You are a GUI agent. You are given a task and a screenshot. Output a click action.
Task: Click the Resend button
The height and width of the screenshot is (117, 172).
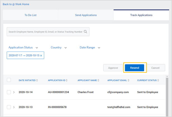point(135,68)
